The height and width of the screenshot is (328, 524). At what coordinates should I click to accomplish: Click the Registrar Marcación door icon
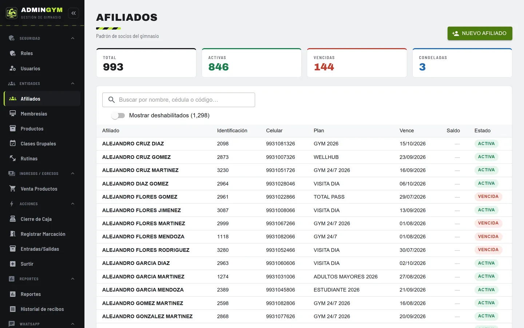13,234
